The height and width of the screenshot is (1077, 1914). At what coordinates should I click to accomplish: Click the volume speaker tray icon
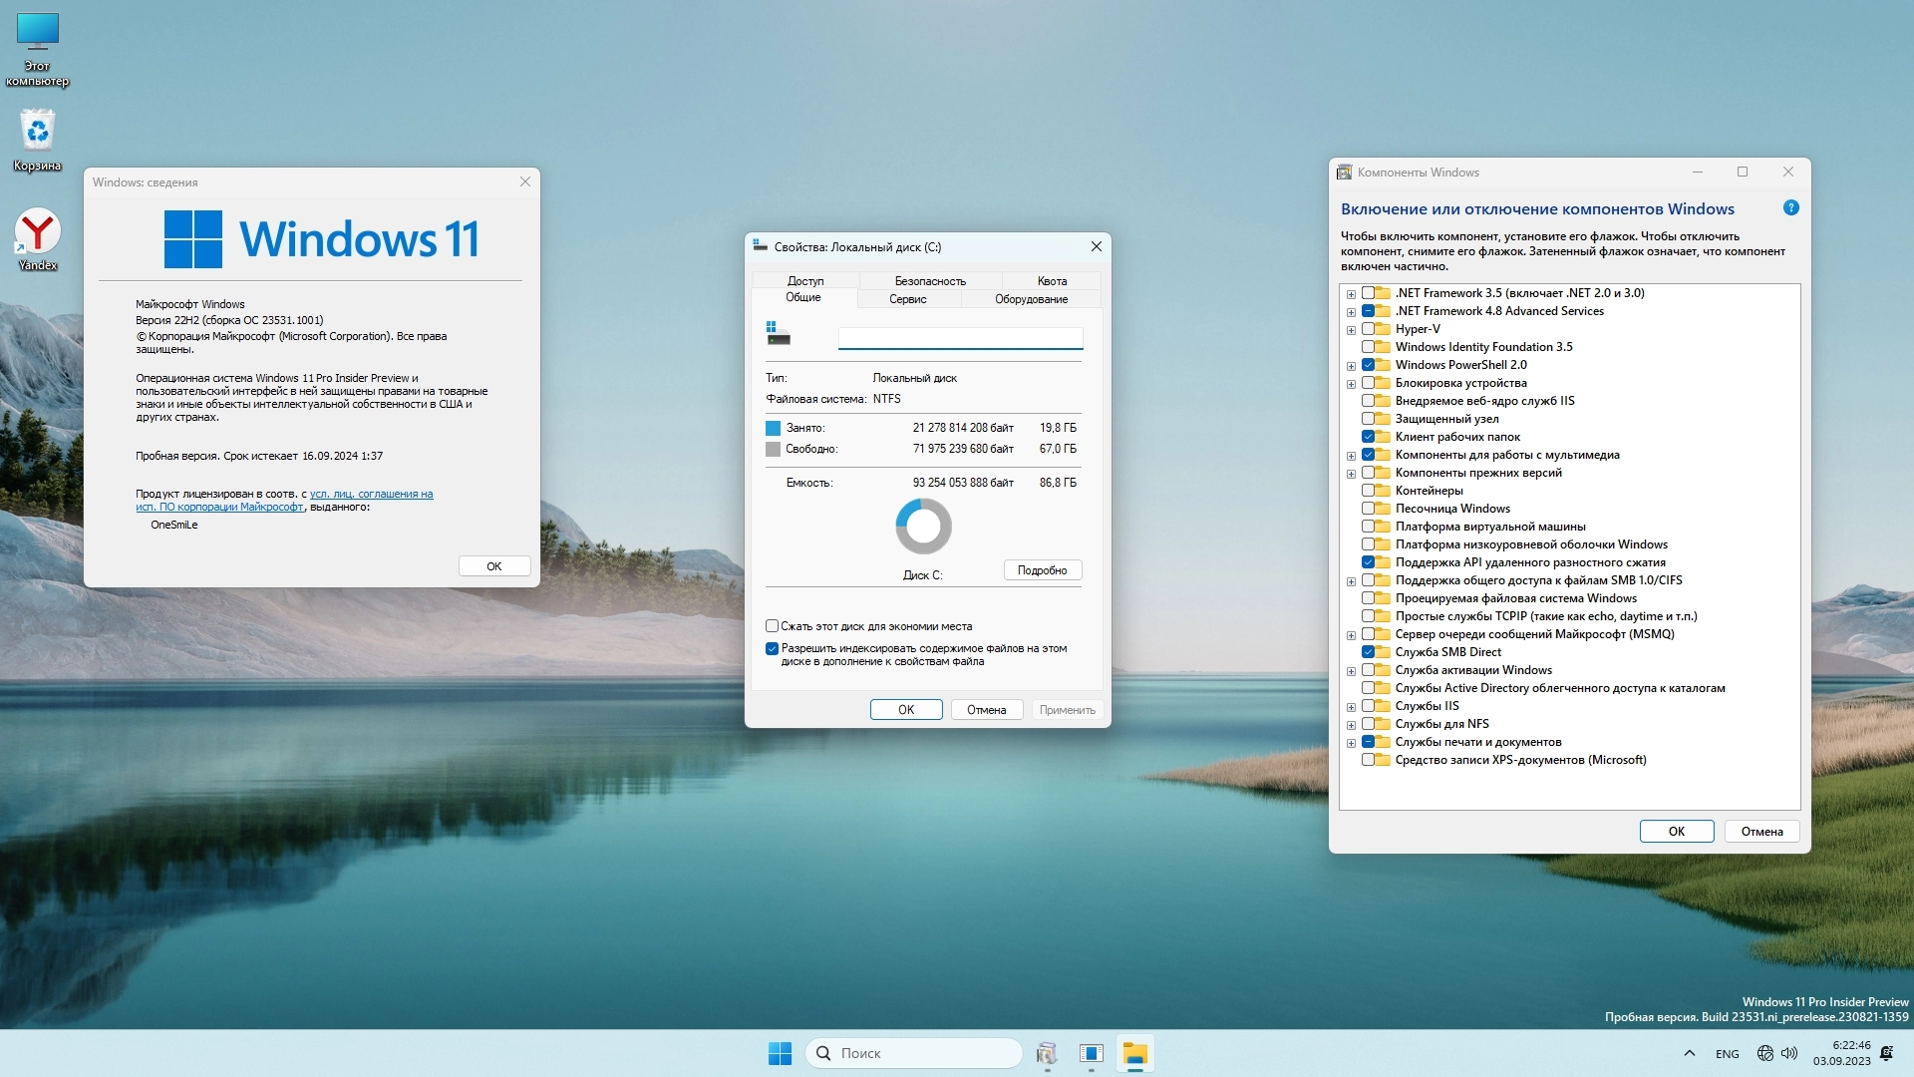[x=1789, y=1053]
